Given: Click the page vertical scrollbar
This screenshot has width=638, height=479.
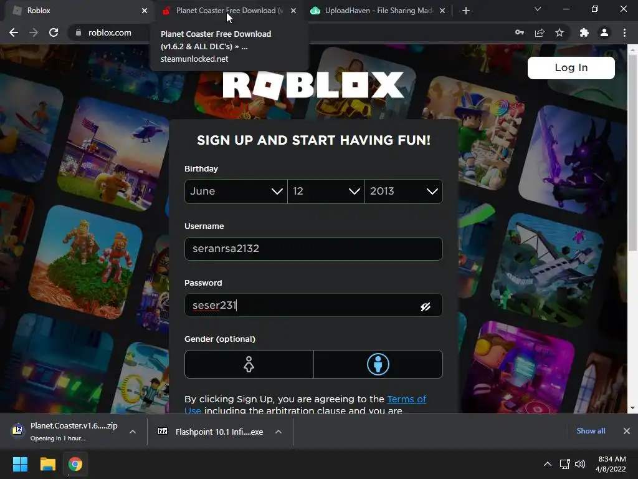Looking at the screenshot, I should [x=632, y=153].
